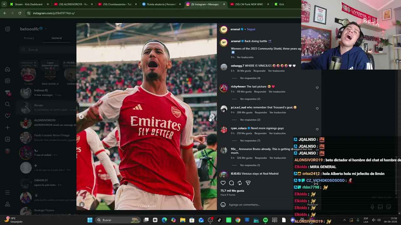The width and height of the screenshot is (401, 225).
Task: Open the 75,7 mil Me gusta likes list
Action: pos(232,191)
